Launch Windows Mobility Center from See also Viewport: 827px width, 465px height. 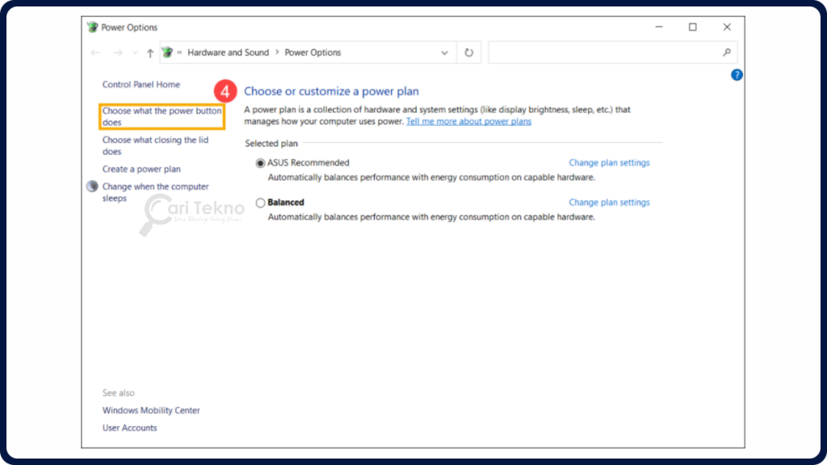[150, 410]
